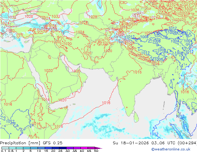Select the "GFS 0.25" model label

(x=53, y=143)
